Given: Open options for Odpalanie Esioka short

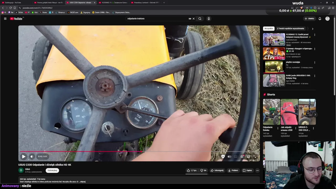Looking at the screenshot, I should click(278, 128).
